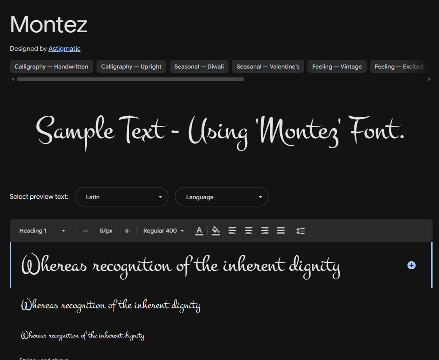Screen dimensions: 439x360
Task: Open the Heading 1 style dropdown
Action: (x=42, y=231)
